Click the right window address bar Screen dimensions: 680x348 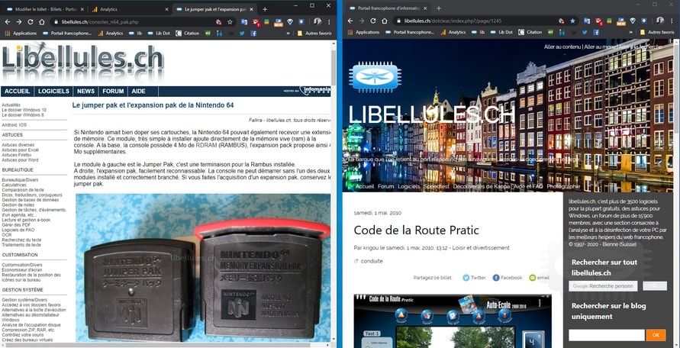(485, 21)
